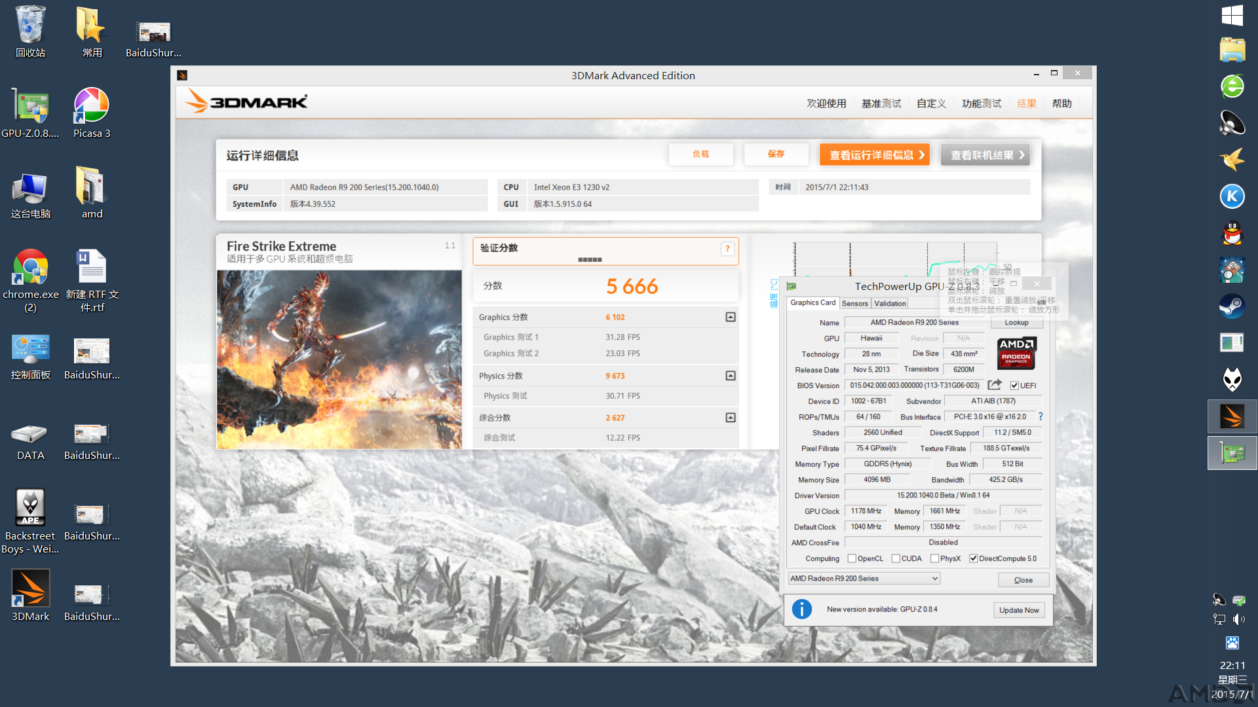Open the 帮助 tab
The width and height of the screenshot is (1258, 707).
[1061, 103]
